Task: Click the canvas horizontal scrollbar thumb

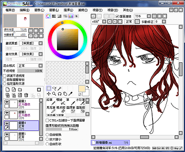Action: click(x=144, y=137)
